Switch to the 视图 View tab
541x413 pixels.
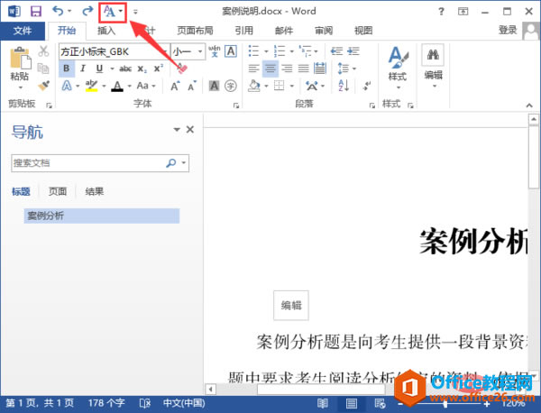click(x=363, y=31)
